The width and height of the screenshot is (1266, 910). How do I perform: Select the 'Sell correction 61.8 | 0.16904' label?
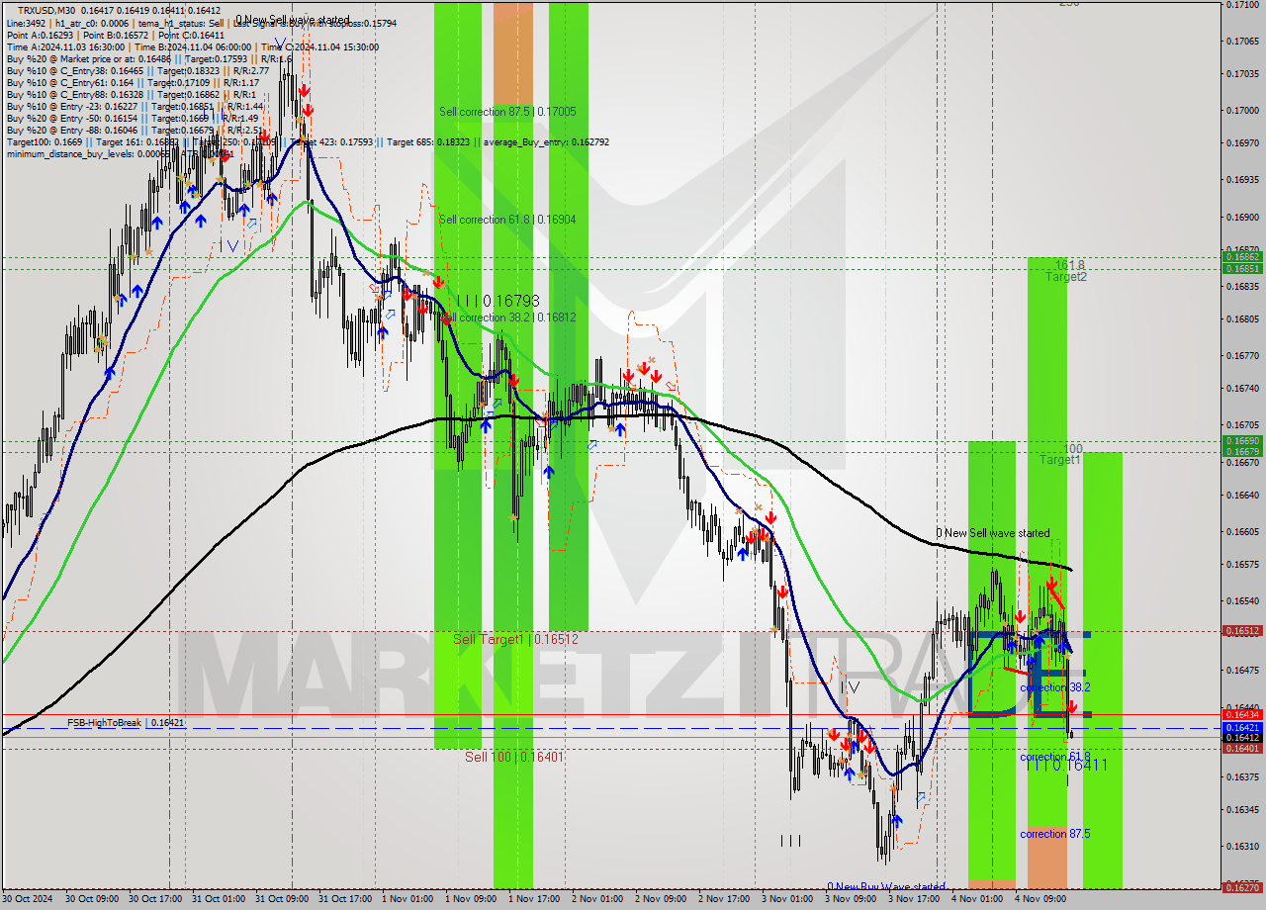[507, 220]
